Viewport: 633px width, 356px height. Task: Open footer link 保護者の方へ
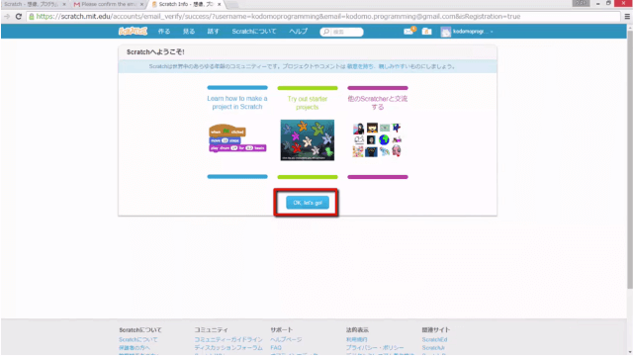135,347
